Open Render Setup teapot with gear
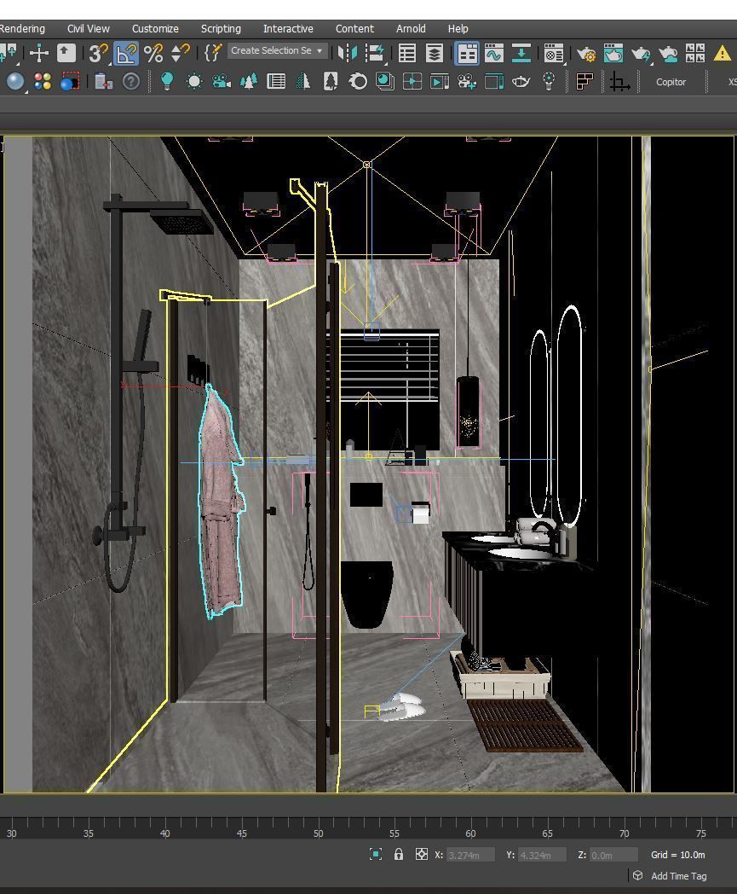The width and height of the screenshot is (737, 894). (586, 54)
